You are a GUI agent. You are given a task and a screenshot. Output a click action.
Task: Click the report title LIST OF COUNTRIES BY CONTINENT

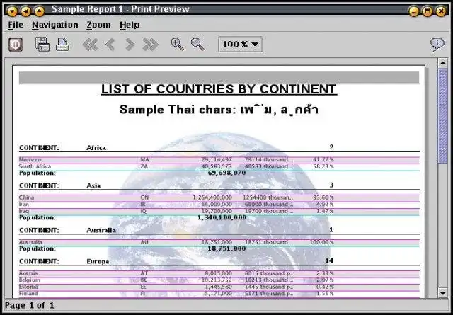(219, 89)
